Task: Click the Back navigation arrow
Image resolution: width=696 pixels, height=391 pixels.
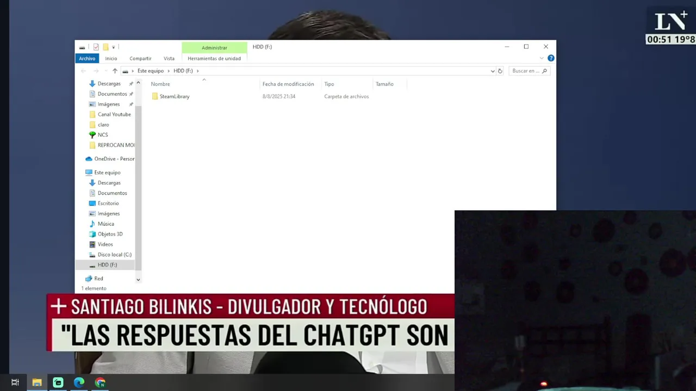Action: point(83,71)
